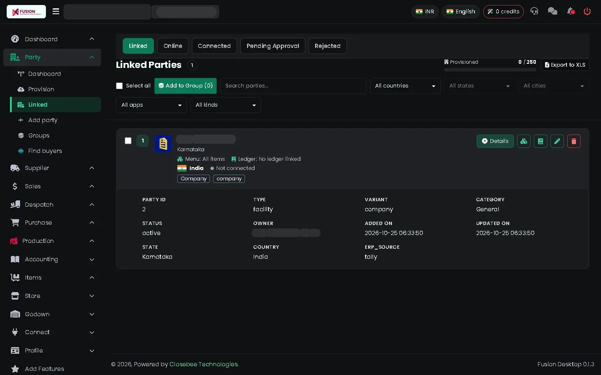Switch to the Connected tab
Image resolution: width=601 pixels, height=375 pixels.
(x=214, y=46)
